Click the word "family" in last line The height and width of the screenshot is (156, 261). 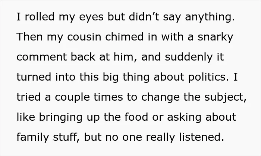(x=33, y=138)
